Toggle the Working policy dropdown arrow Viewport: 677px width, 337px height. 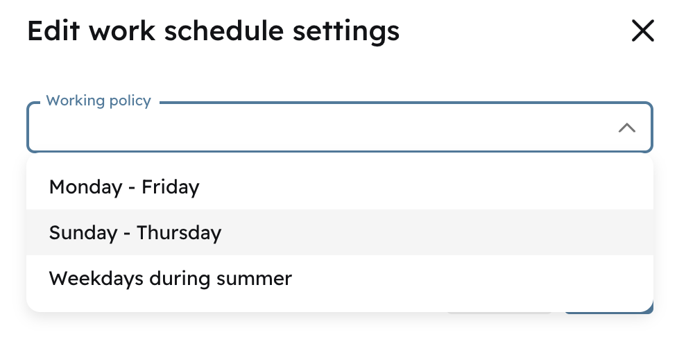626,128
